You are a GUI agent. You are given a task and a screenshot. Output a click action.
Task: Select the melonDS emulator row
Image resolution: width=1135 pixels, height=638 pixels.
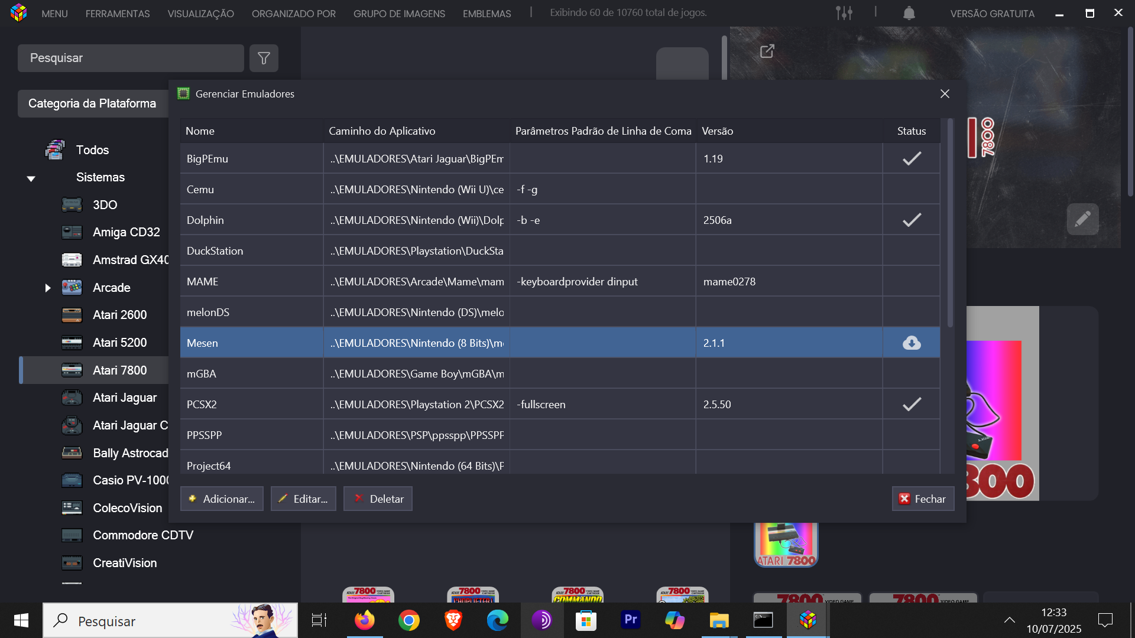tap(560, 312)
